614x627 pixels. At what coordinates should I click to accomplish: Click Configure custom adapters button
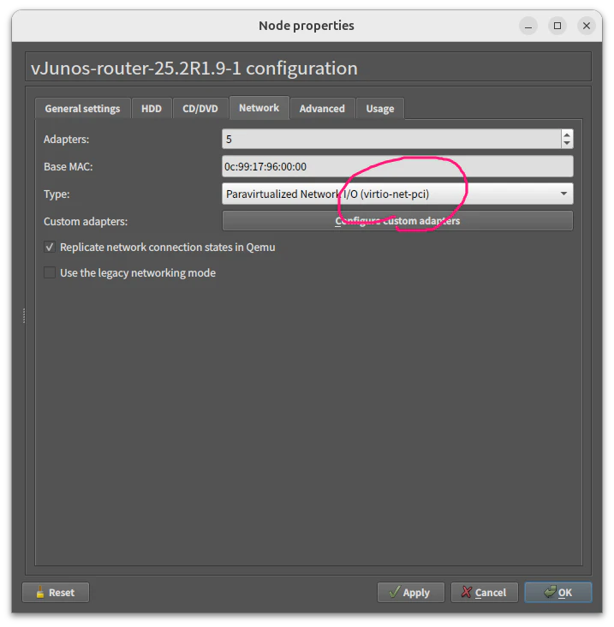click(397, 221)
